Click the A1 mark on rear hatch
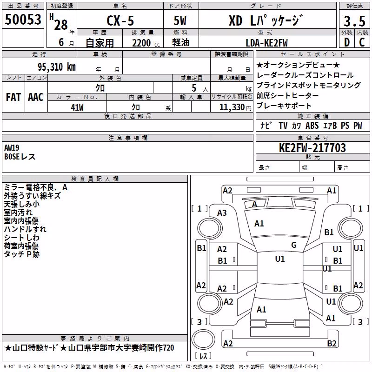The height and width of the screenshot is (372, 372). pyautogui.click(x=261, y=309)
